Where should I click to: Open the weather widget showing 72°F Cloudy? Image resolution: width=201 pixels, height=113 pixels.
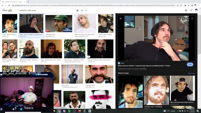coord(169,111)
